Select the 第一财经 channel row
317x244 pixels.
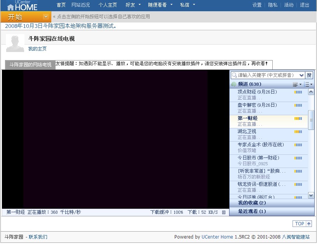click(269, 121)
